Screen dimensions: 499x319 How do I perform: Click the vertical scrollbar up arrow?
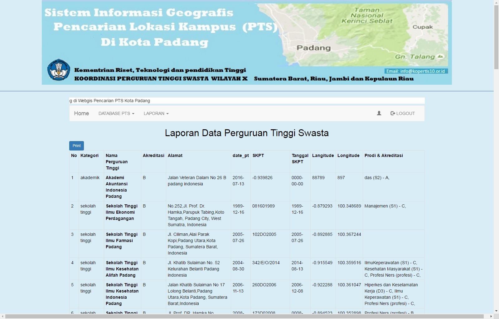(x=496, y=2)
